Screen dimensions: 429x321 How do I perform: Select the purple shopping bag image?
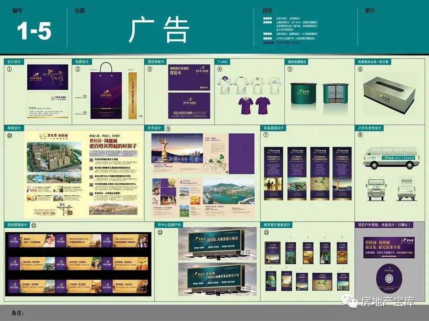[106, 91]
